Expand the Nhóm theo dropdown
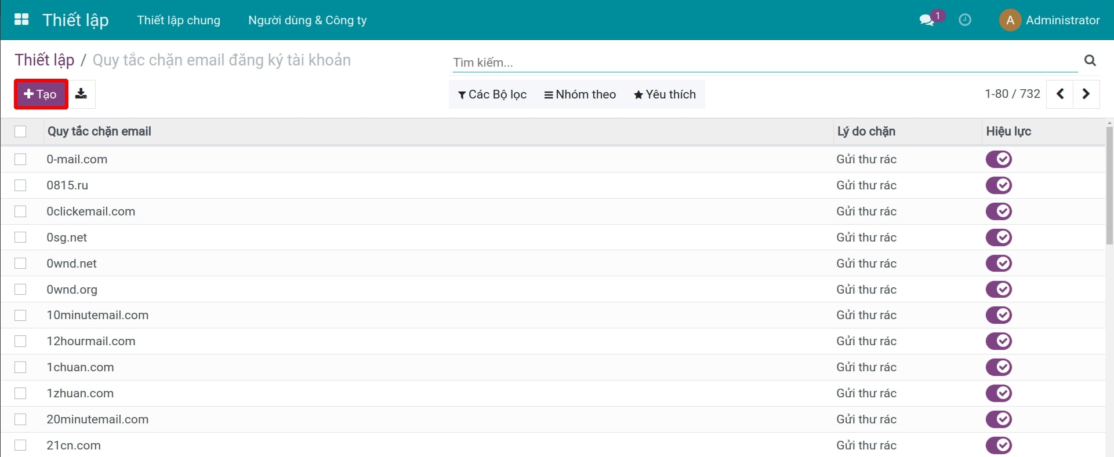1114x457 pixels. [x=580, y=94]
